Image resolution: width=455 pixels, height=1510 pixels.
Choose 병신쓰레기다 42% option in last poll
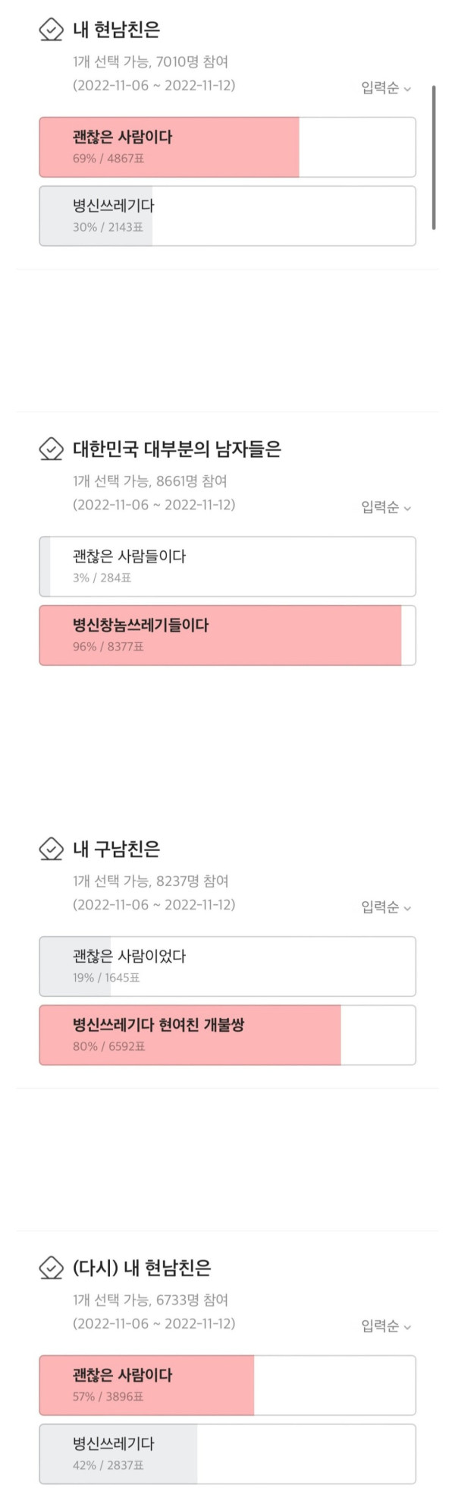[227, 1454]
